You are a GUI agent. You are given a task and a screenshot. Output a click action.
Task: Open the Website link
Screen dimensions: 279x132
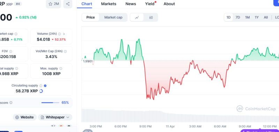click(x=24, y=117)
